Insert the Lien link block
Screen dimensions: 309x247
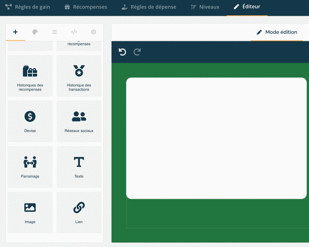pos(79,212)
